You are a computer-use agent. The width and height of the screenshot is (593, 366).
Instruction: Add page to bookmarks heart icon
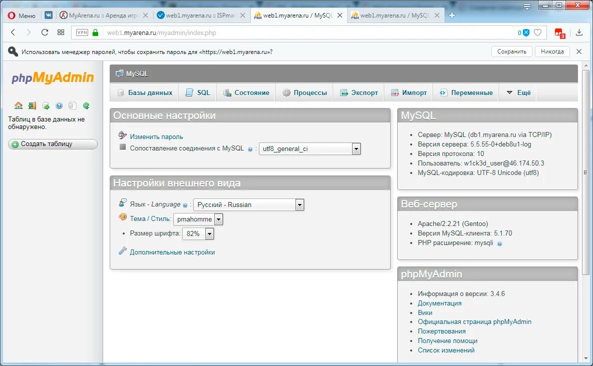(537, 32)
